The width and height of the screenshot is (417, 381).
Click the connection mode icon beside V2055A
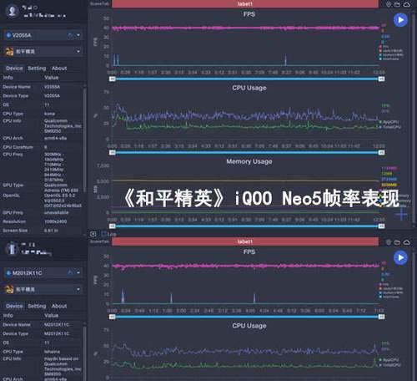70,35
